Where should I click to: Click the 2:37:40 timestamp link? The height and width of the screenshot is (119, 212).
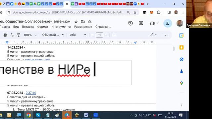[31, 93]
